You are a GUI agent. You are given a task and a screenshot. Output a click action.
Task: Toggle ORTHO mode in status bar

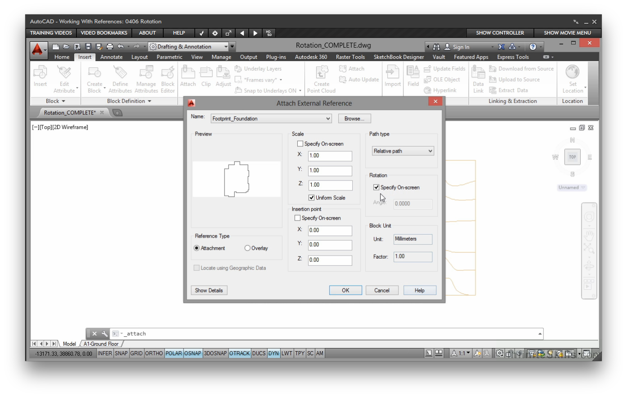[x=154, y=353]
